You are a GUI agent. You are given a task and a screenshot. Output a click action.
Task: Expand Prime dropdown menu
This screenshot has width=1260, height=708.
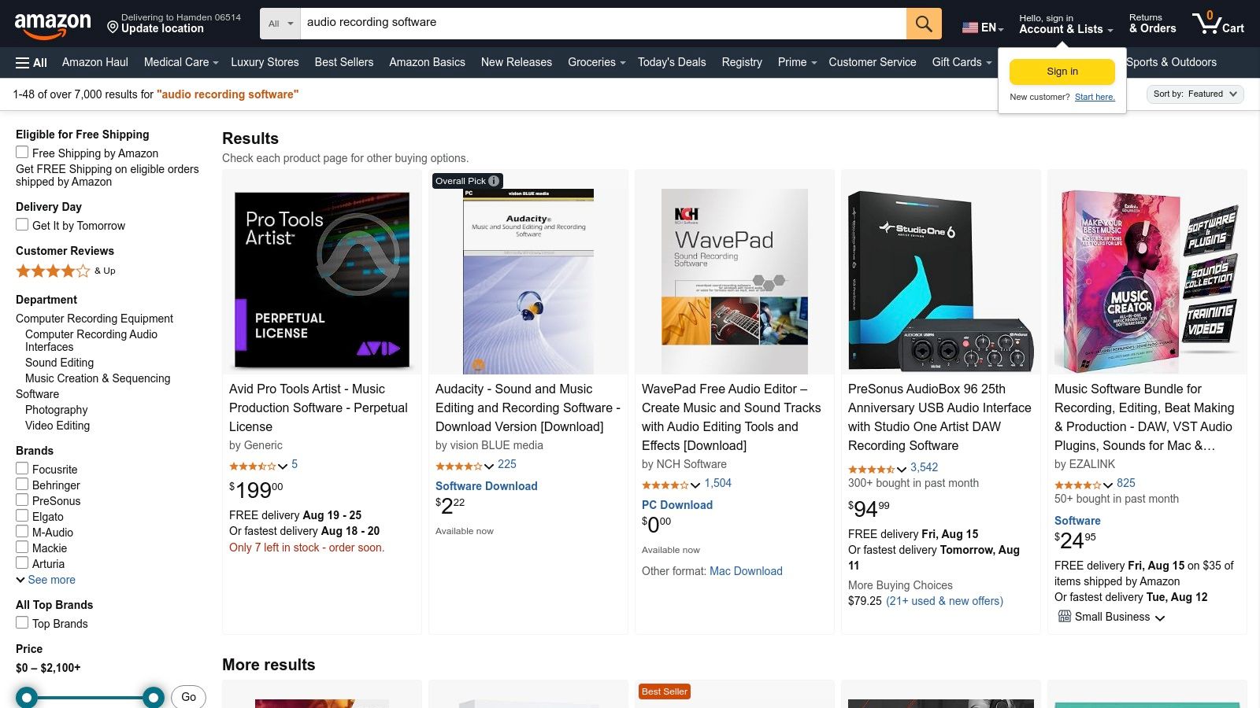pos(797,62)
